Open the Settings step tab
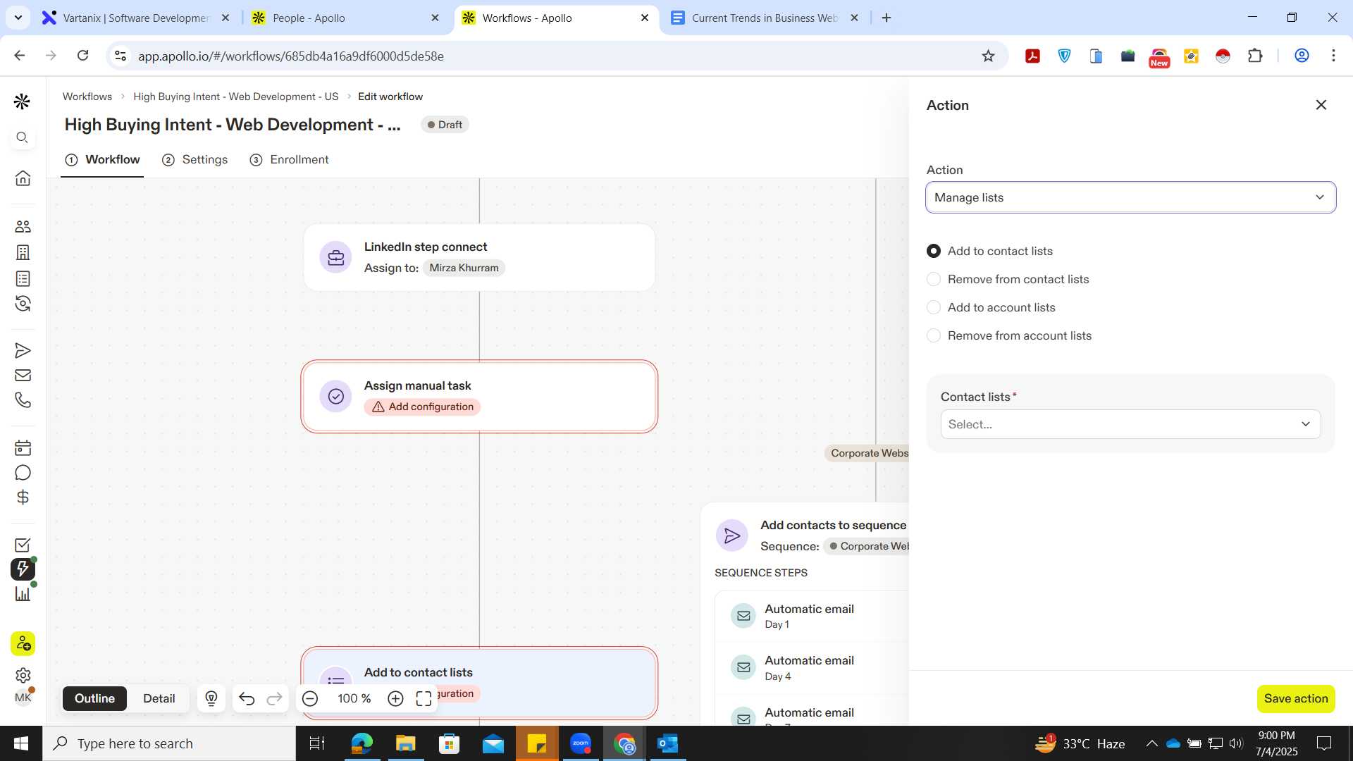Screen dimensions: 1353x761 tap(195, 159)
